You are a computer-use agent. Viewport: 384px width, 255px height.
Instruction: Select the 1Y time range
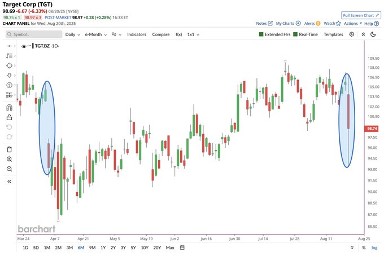click(103, 248)
